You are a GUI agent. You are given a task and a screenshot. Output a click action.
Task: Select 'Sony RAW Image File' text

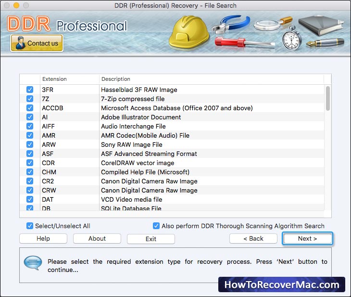tap(132, 144)
